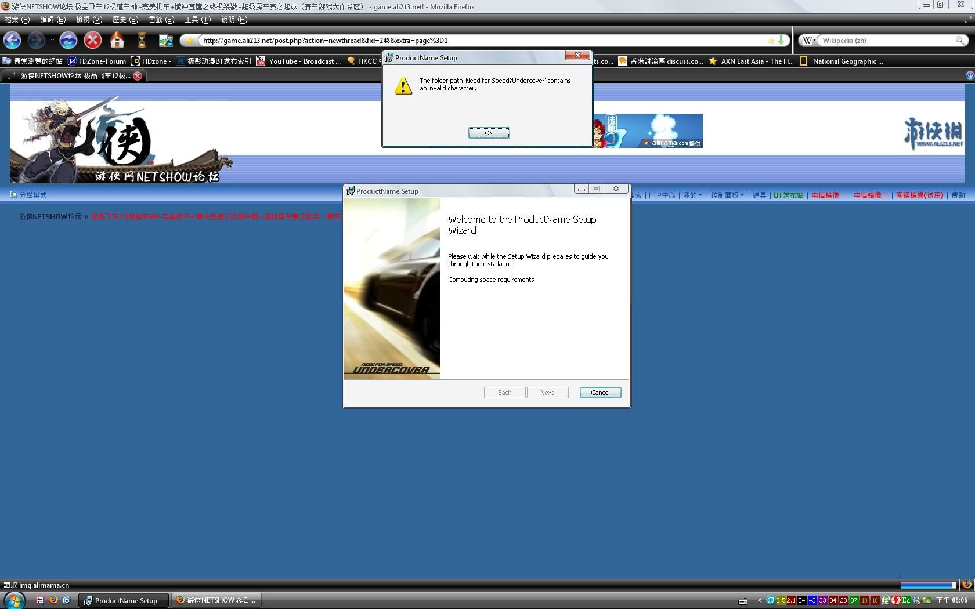This screenshot has width=975, height=609.
Task: Open the BT发布站 link
Action: 788,195
